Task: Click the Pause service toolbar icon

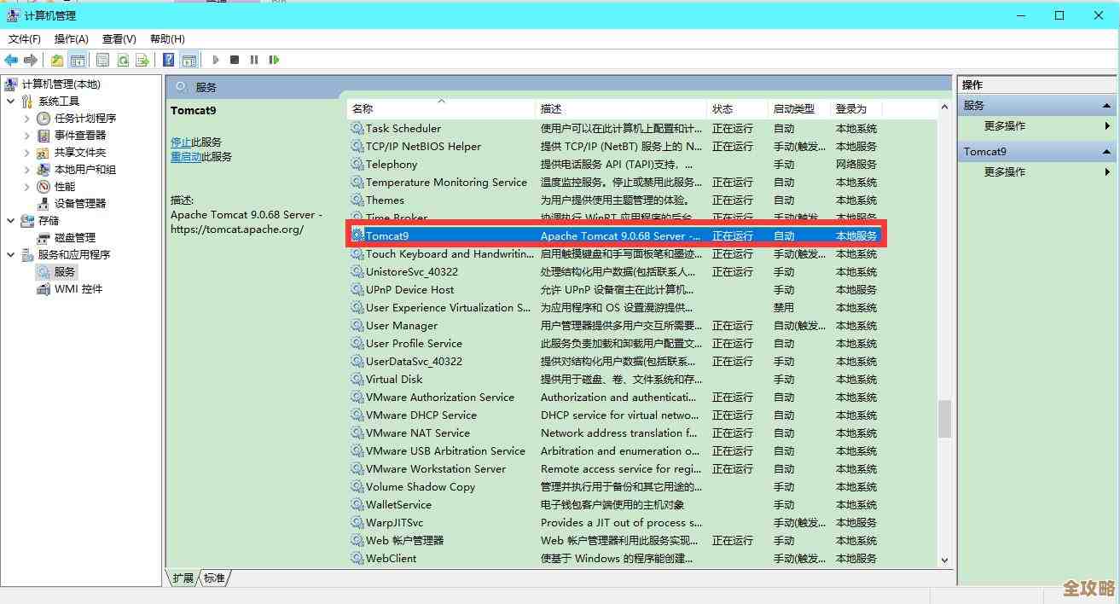Action: pyautogui.click(x=253, y=60)
